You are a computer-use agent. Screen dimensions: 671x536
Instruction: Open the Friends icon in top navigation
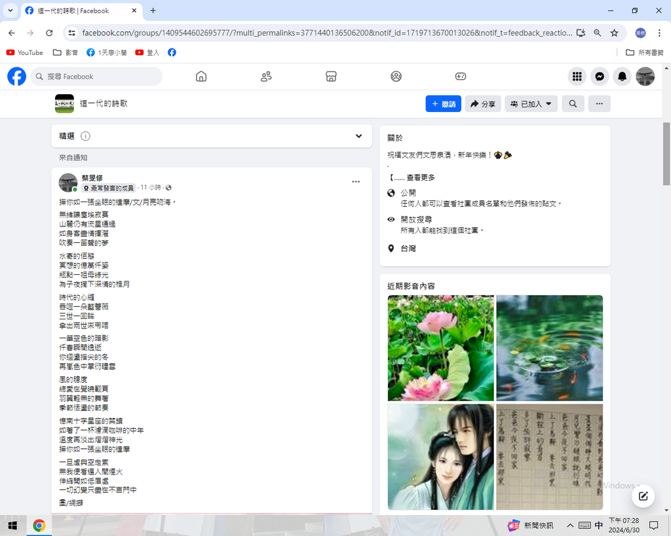click(266, 77)
